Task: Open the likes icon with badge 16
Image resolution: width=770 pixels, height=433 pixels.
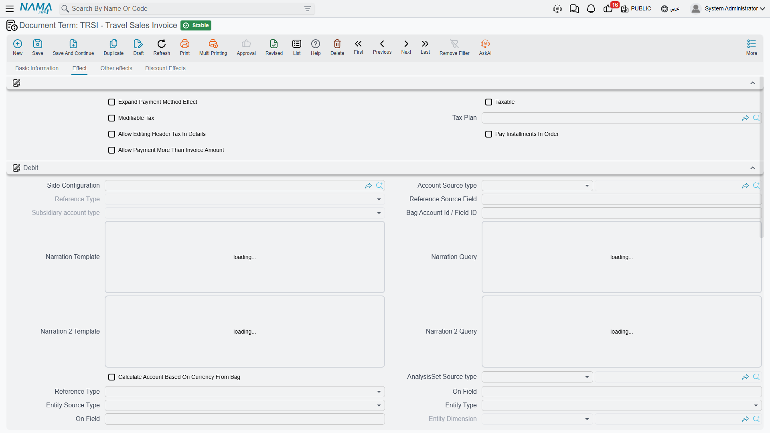Action: 608,9
